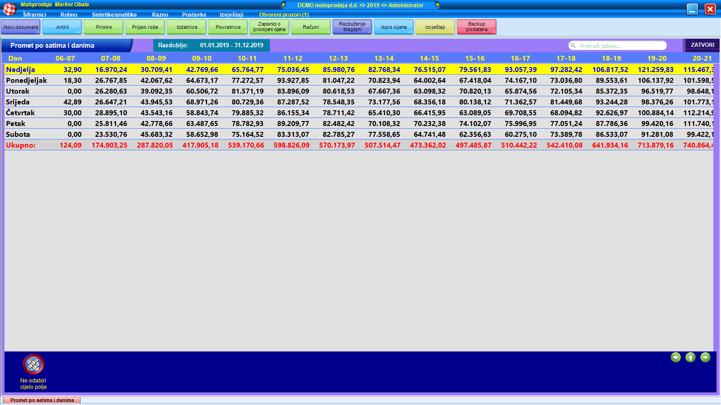Click the search magnifier icon
Image resolution: width=721 pixels, height=405 pixels.
(x=573, y=46)
